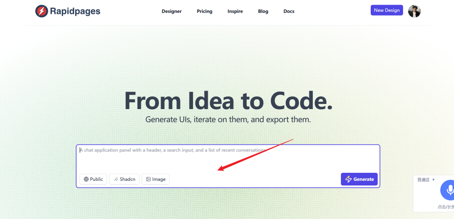Click the "From Idea to Code." heading
The height and width of the screenshot is (219, 454).
click(228, 100)
